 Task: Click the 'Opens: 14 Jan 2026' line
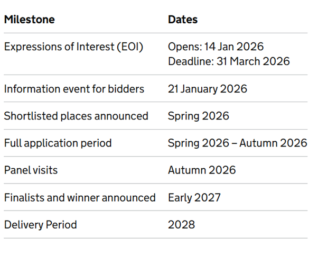point(216,47)
